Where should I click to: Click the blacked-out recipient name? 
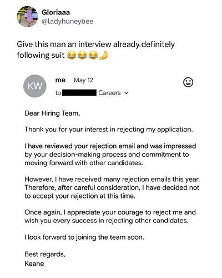79,93
